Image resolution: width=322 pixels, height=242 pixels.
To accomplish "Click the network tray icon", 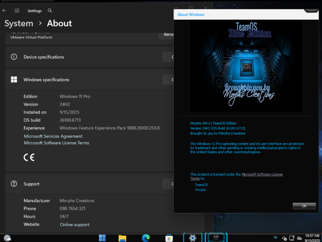I will pyautogui.click(x=292, y=238).
